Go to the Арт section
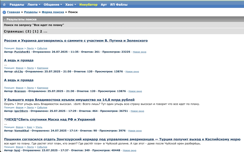 [104, 5]
